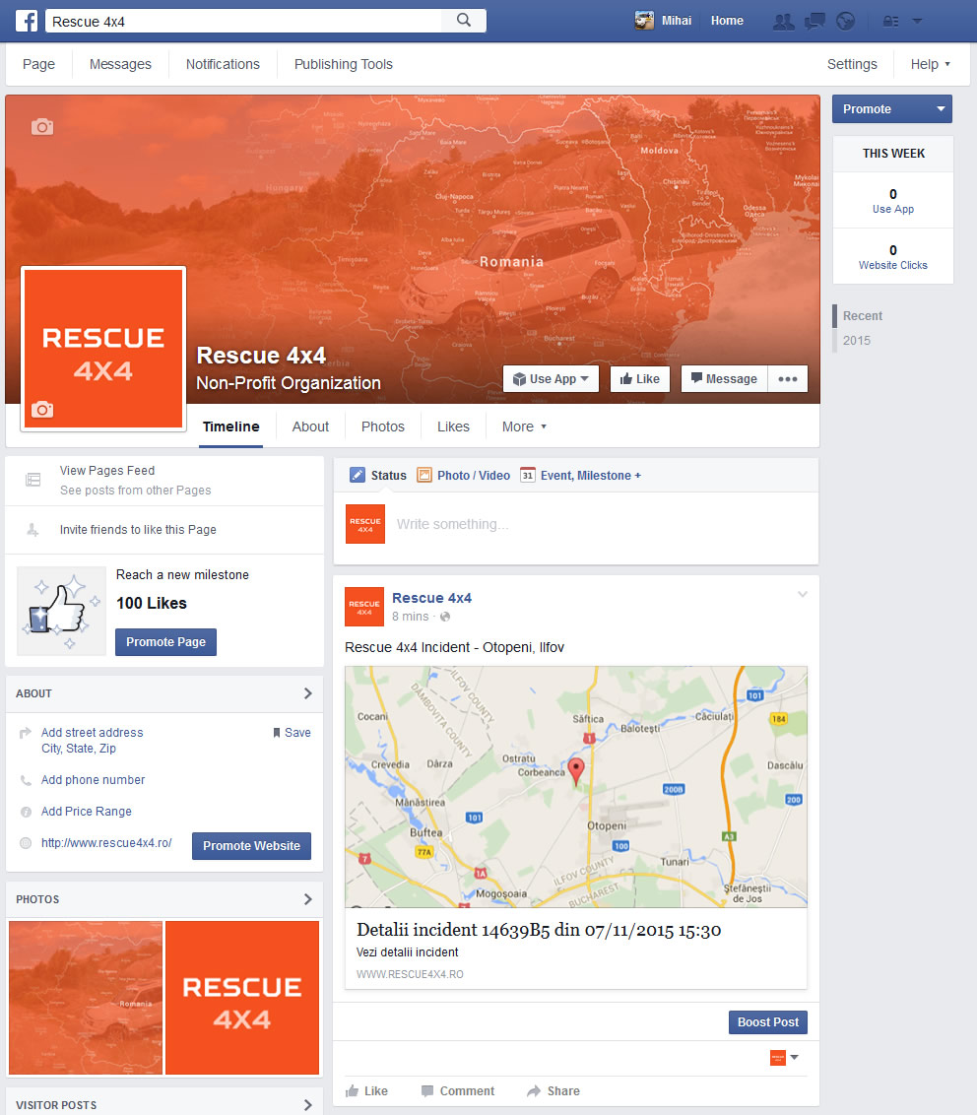This screenshot has height=1115, width=977.
Task: Click the Boost Post button
Action: [768, 1022]
